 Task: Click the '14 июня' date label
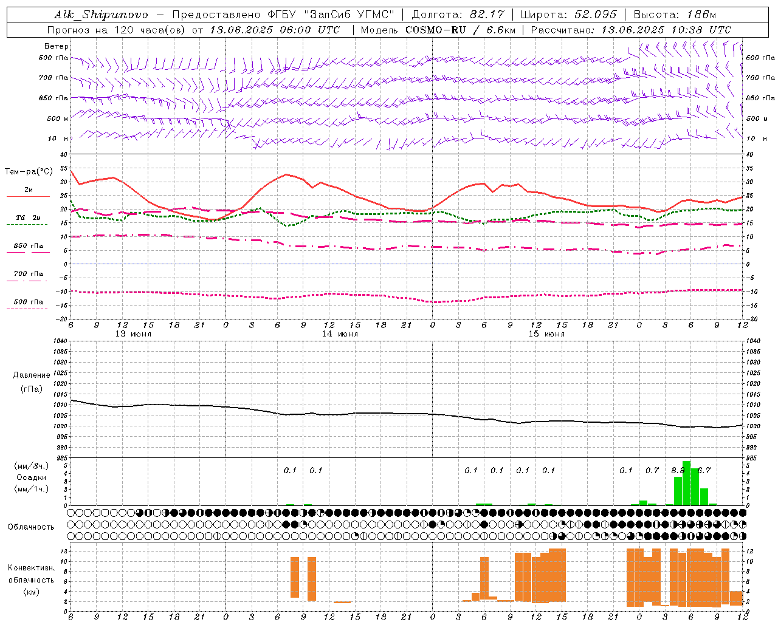coord(340,334)
